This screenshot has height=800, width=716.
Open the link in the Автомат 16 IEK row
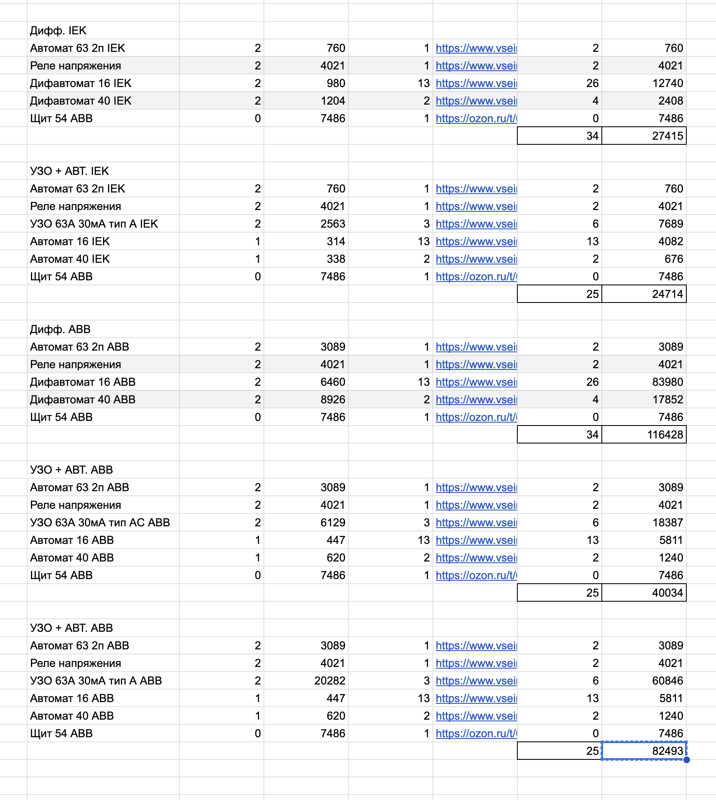(x=476, y=241)
